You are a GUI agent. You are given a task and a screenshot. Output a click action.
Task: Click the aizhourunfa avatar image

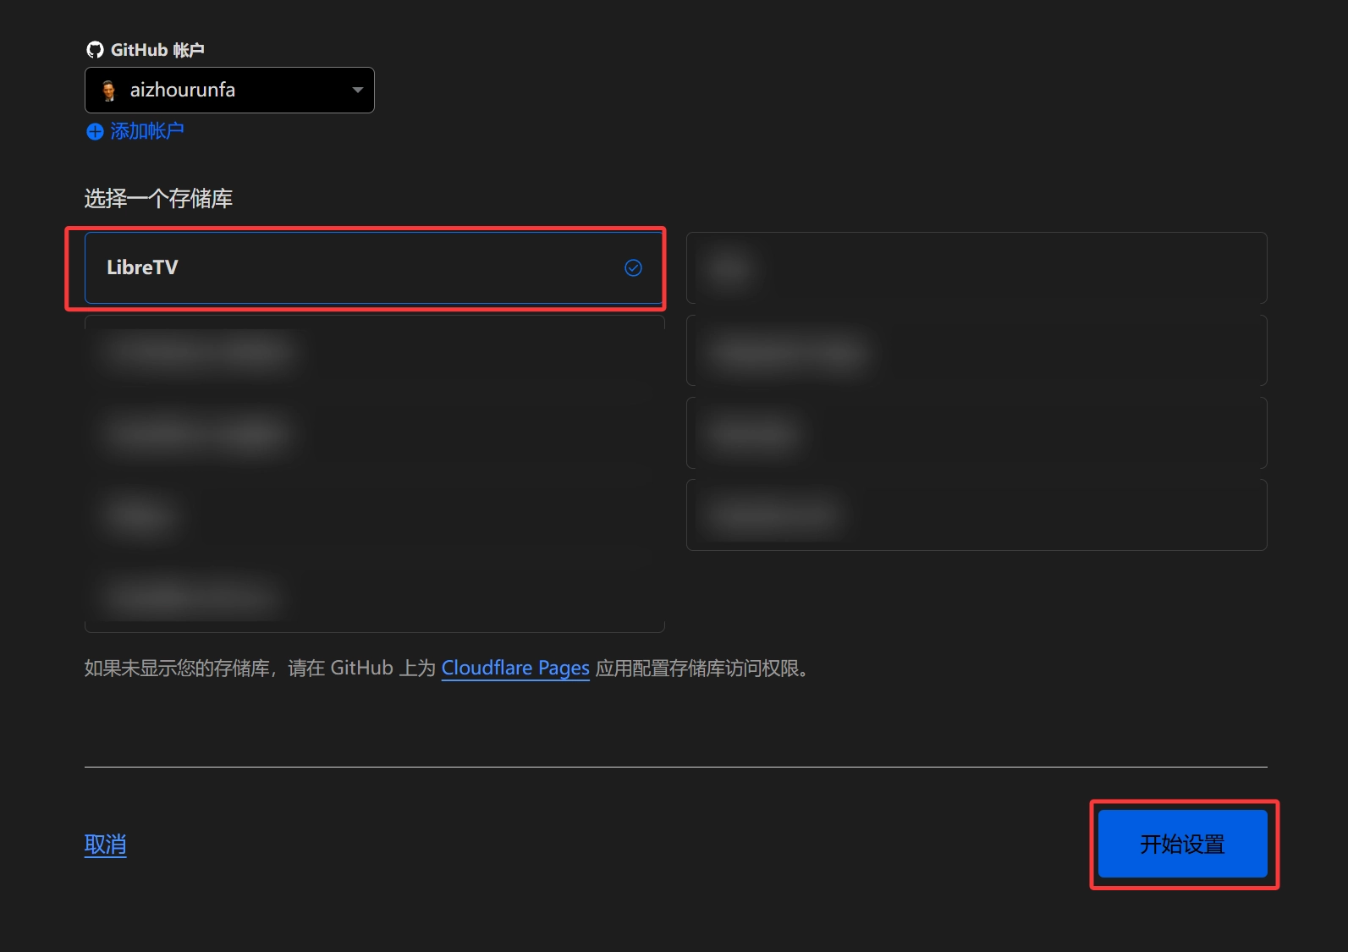click(108, 91)
